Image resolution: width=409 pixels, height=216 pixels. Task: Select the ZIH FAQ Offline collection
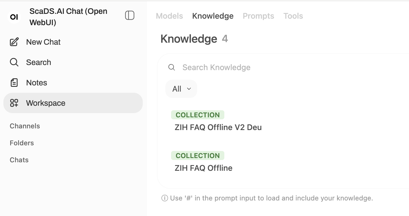coord(203,168)
